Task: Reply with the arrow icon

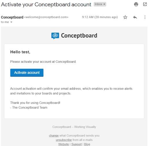Action: point(135,17)
